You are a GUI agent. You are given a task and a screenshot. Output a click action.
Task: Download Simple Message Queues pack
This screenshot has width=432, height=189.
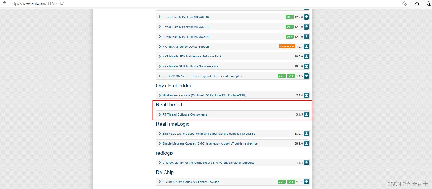click(x=306, y=143)
